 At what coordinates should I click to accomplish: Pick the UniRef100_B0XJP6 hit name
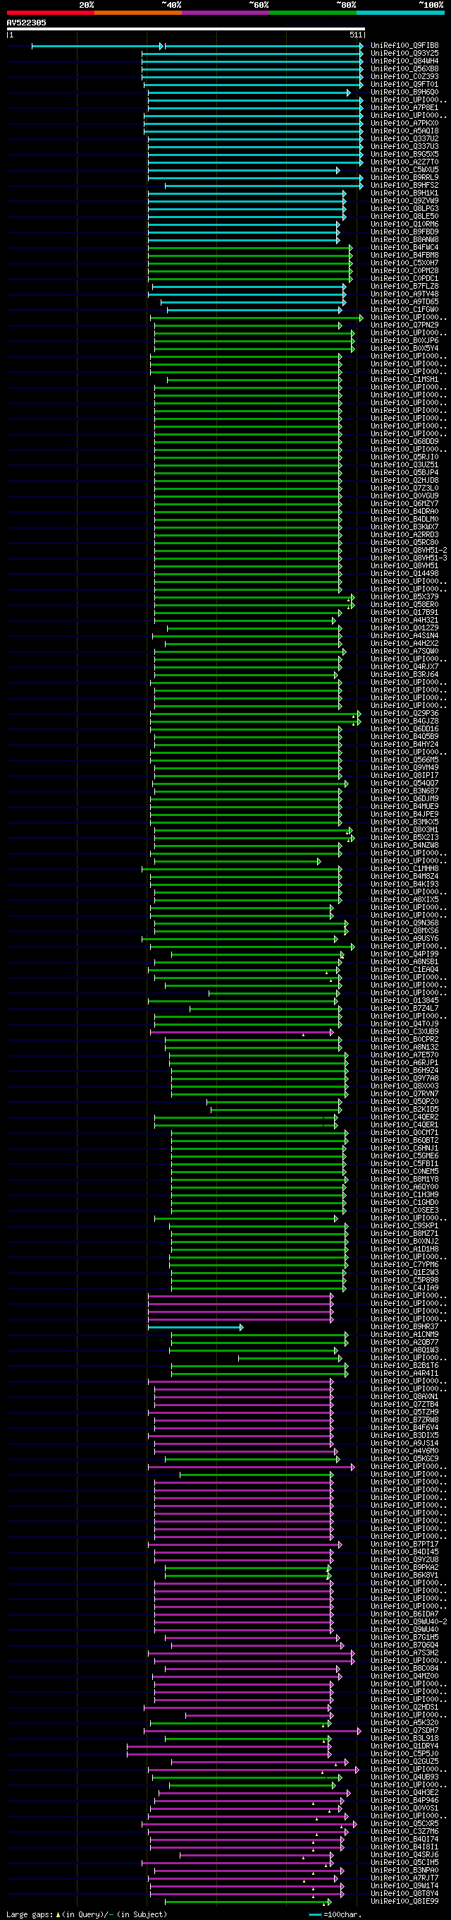(405, 341)
